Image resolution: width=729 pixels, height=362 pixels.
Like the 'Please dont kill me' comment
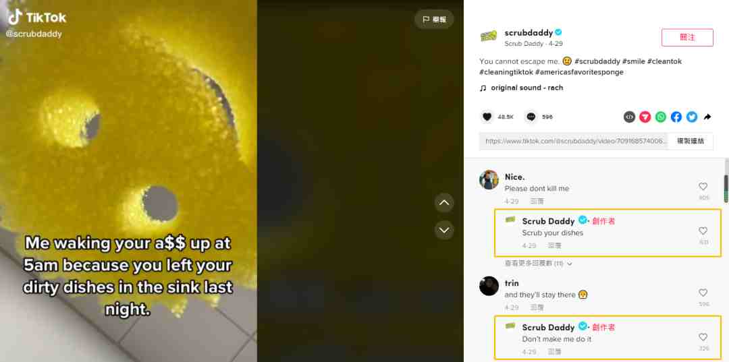point(703,187)
